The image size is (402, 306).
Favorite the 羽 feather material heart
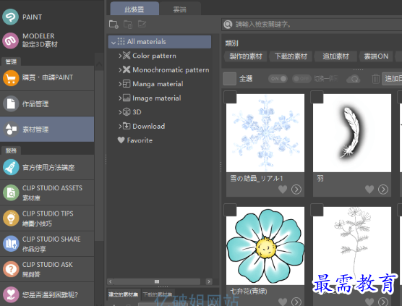click(369, 190)
